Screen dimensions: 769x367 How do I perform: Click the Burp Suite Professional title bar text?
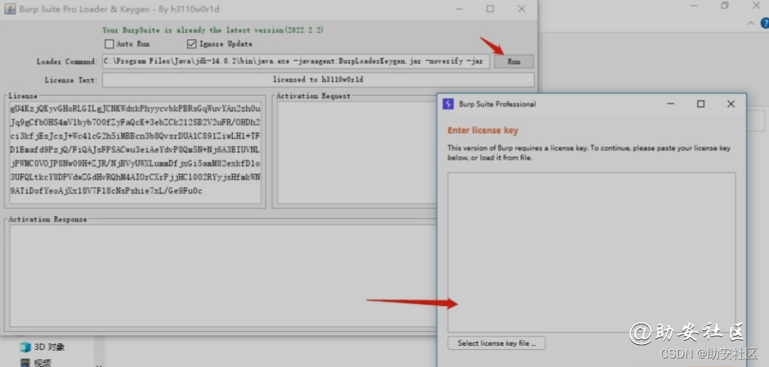497,104
